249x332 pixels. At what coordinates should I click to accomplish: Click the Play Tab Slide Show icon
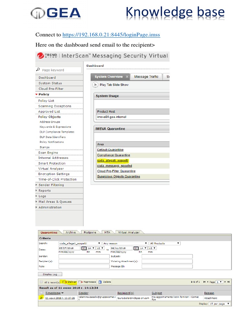click(95, 85)
